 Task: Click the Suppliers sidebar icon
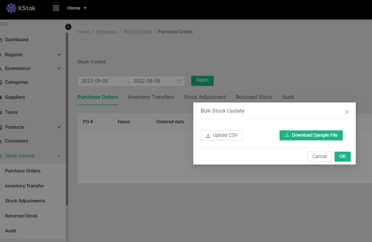[x=1, y=97]
